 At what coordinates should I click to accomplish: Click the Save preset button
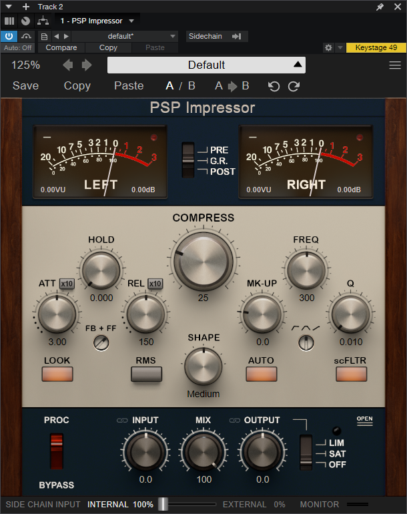tap(25, 86)
